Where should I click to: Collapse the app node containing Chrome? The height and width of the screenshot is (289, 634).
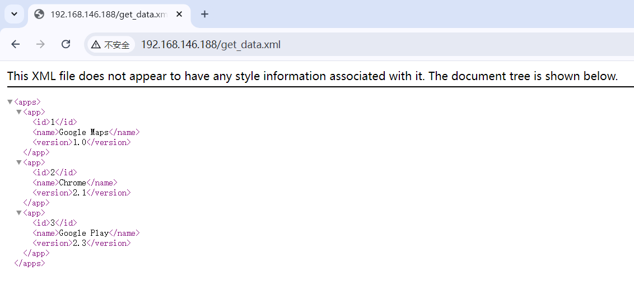(18, 162)
